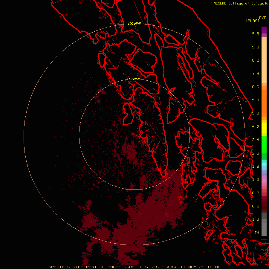Click the 9.0 legend value
The image size is (269, 269).
pos(256,47)
